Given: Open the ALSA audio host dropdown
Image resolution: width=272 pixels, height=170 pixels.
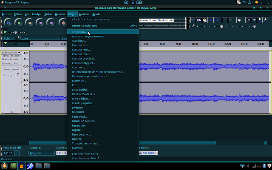Looking at the screenshot, I should pyautogui.click(x=8, y=38).
